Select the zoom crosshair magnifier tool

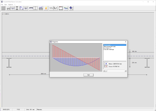pyautogui.click(x=71, y=8)
